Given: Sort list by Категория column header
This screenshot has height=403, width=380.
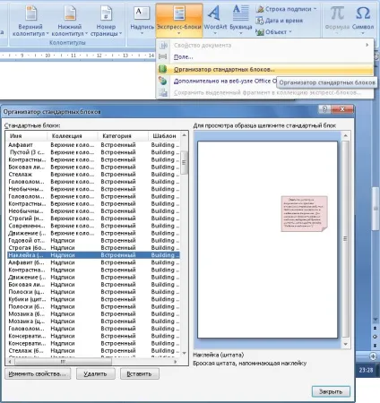Looking at the screenshot, I should coord(123,136).
